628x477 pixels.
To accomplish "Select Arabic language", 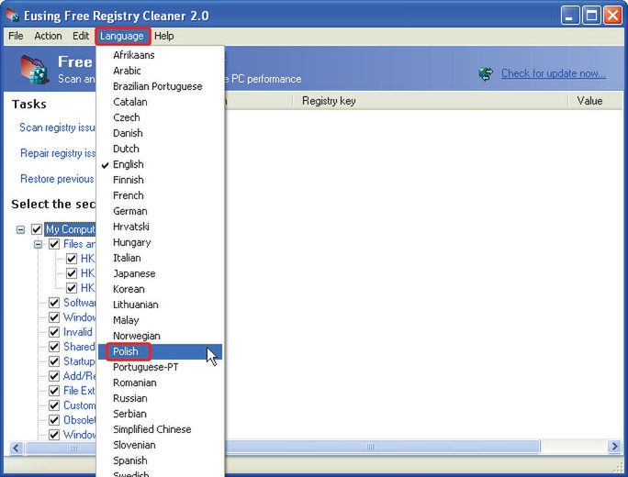I will pos(160,71).
